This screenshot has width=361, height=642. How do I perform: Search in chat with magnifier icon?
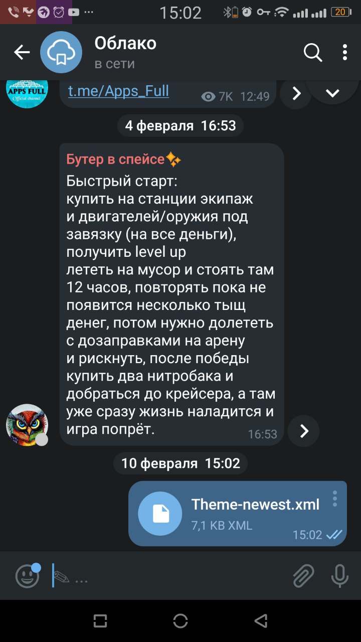coord(313,52)
